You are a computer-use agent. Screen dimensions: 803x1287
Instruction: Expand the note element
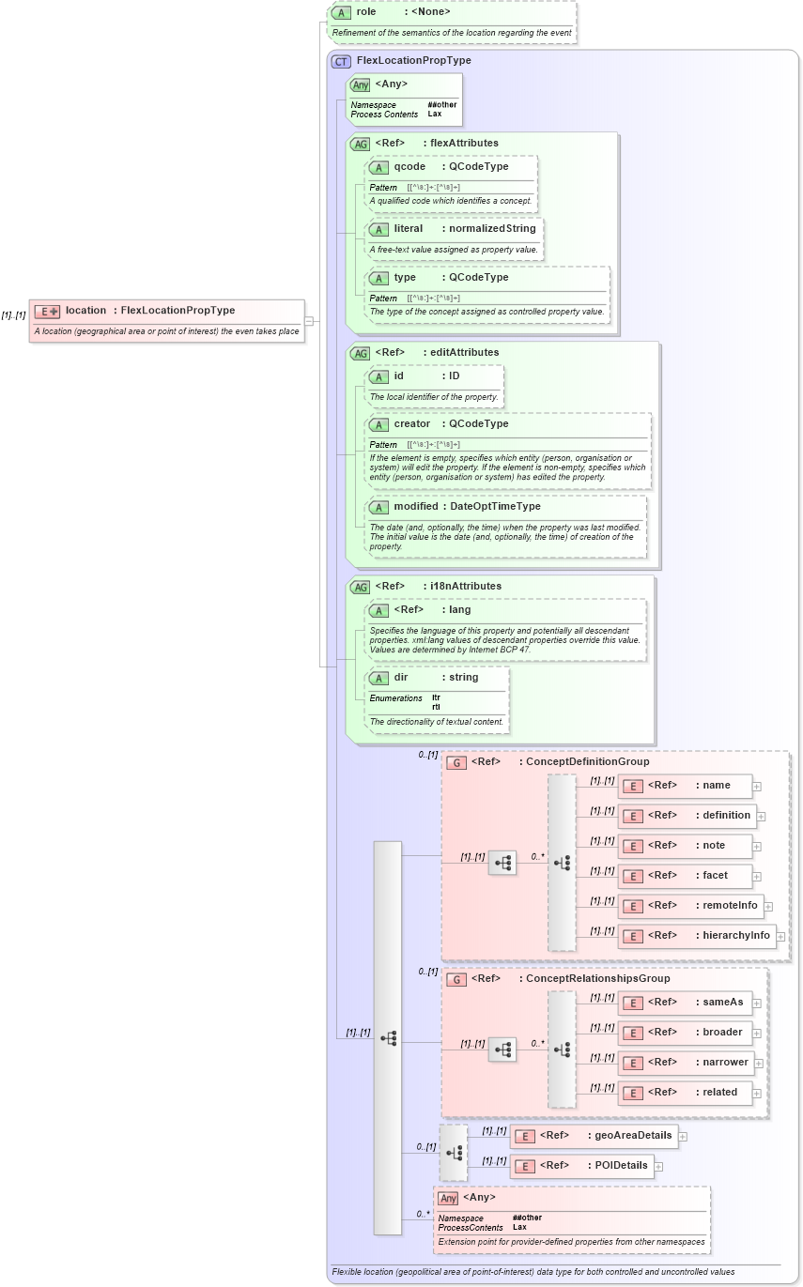pyautogui.click(x=757, y=847)
